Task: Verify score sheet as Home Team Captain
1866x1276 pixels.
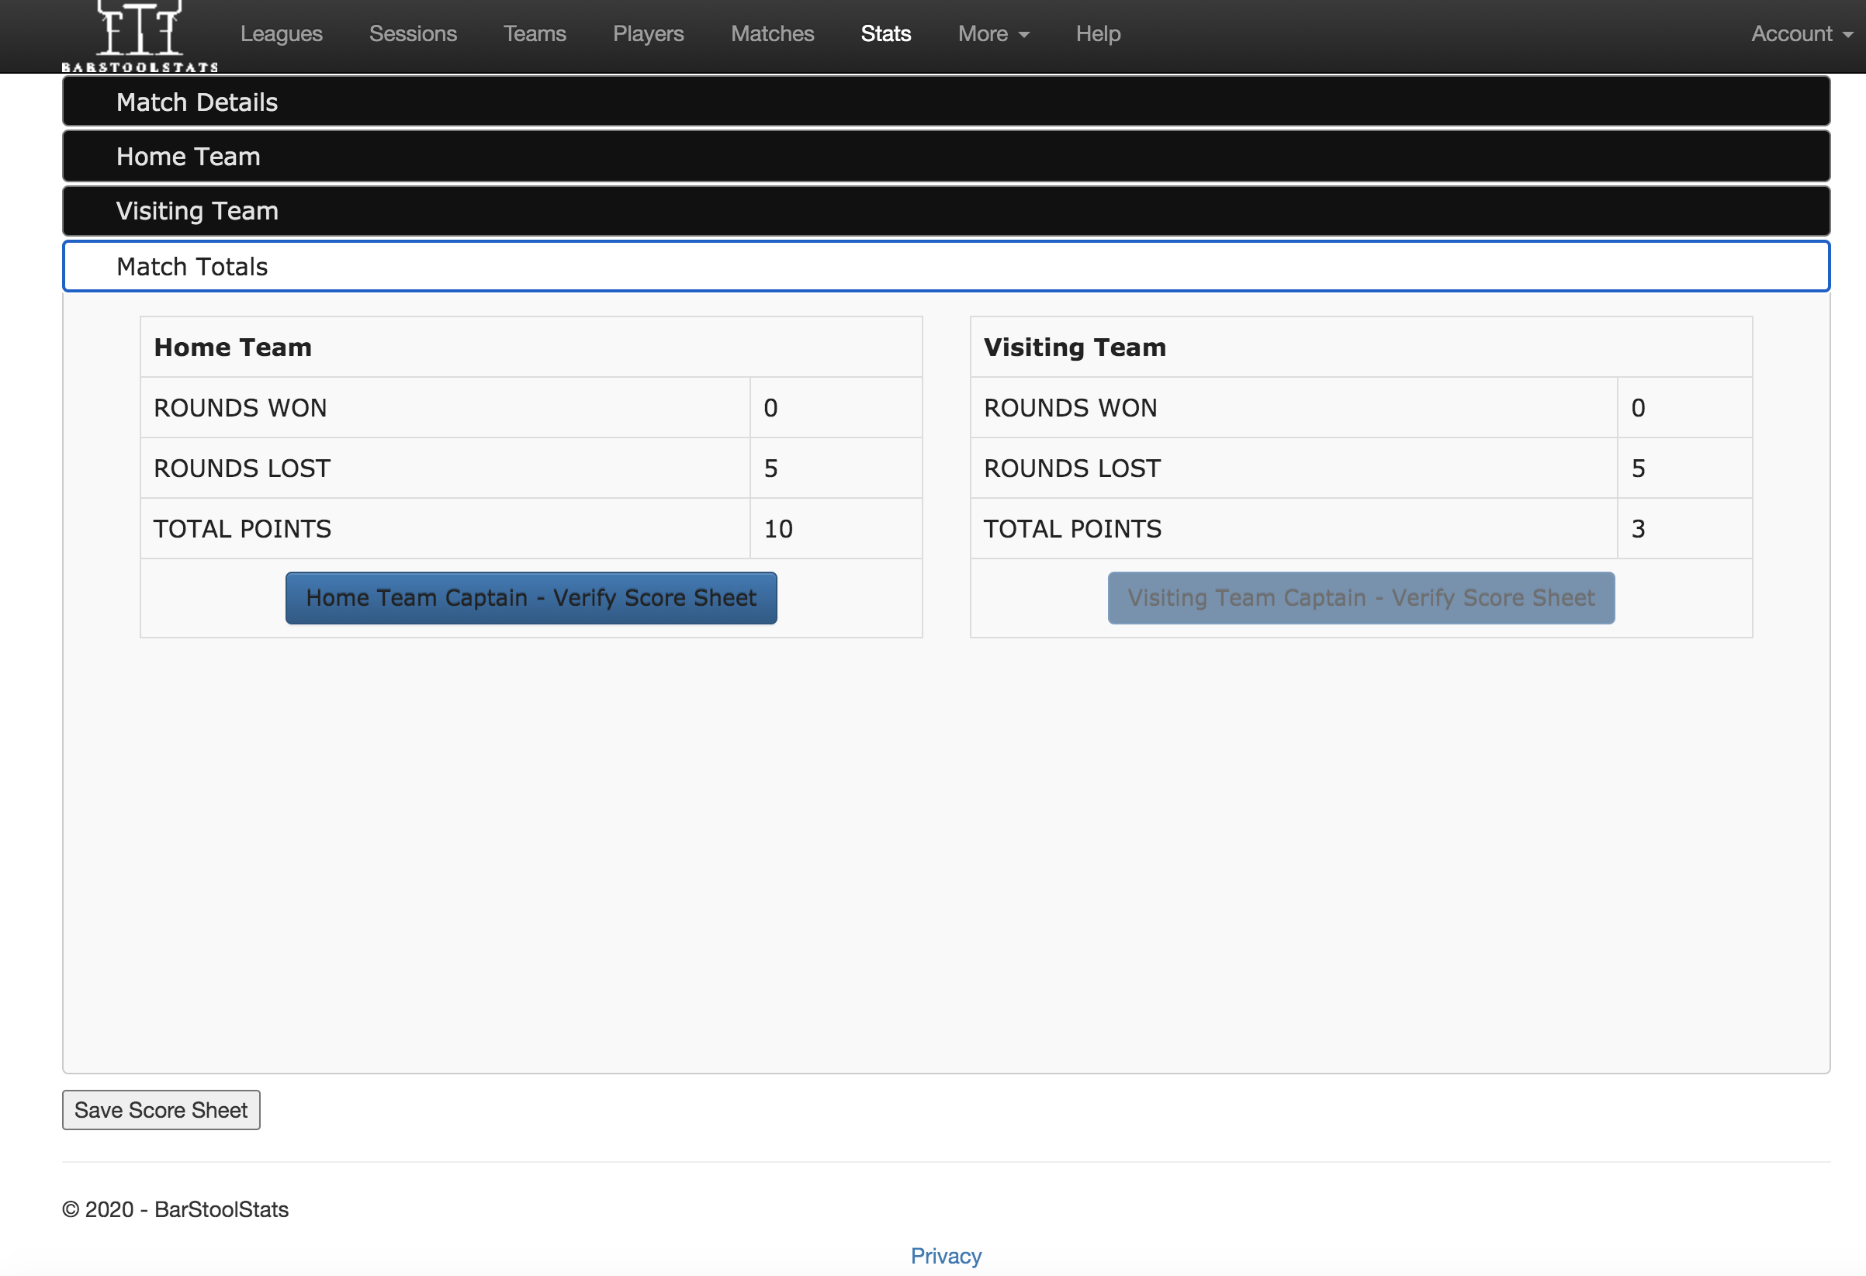Action: pos(531,598)
